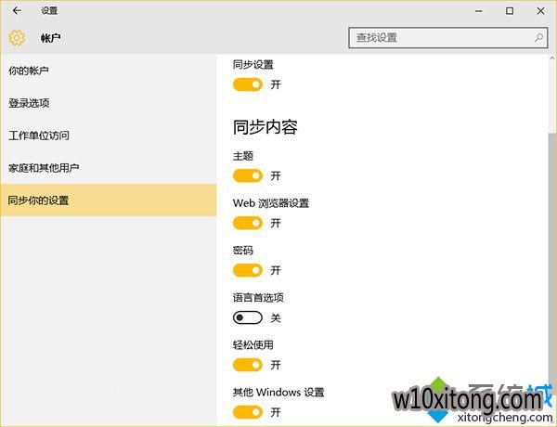This screenshot has height=427, width=557.
Task: Toggle the Web 浏览器设置 switch
Action: pyautogui.click(x=248, y=223)
